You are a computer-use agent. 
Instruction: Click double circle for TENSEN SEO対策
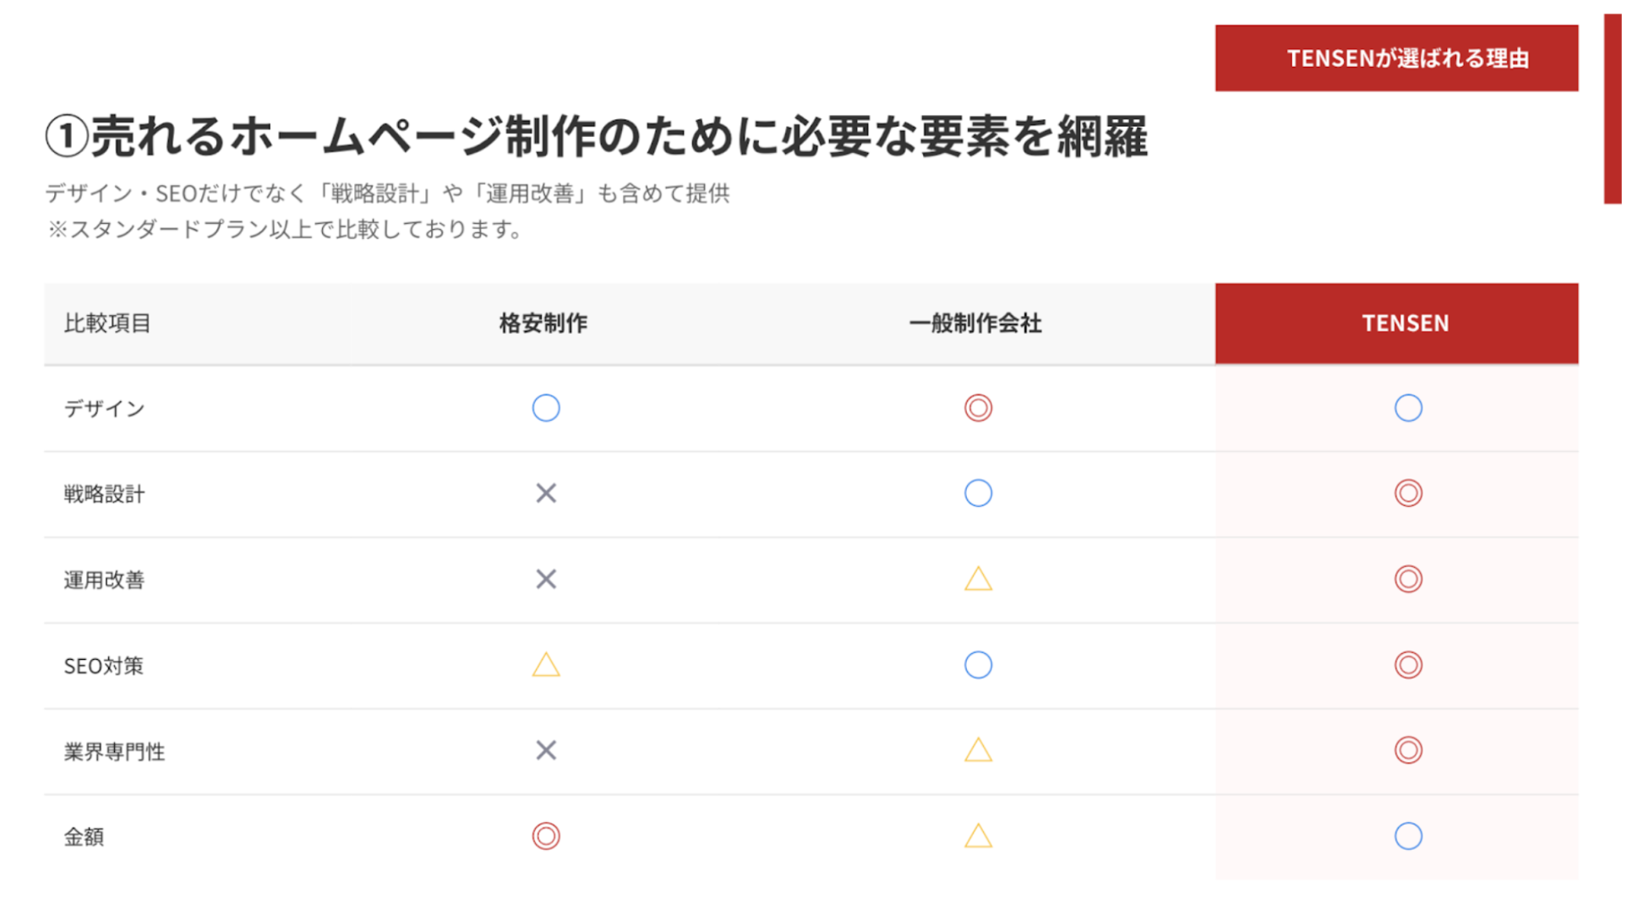1408,665
